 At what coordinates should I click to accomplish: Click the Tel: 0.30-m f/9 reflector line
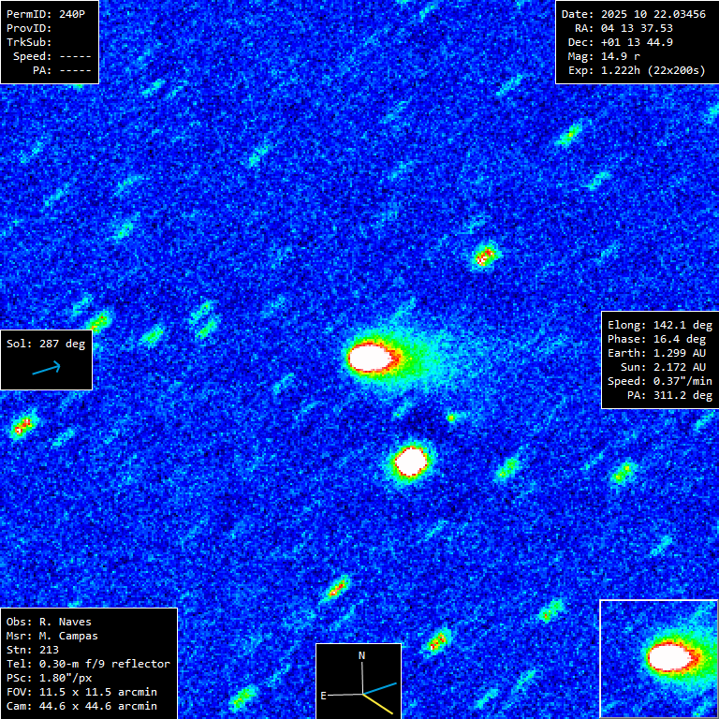[88, 664]
